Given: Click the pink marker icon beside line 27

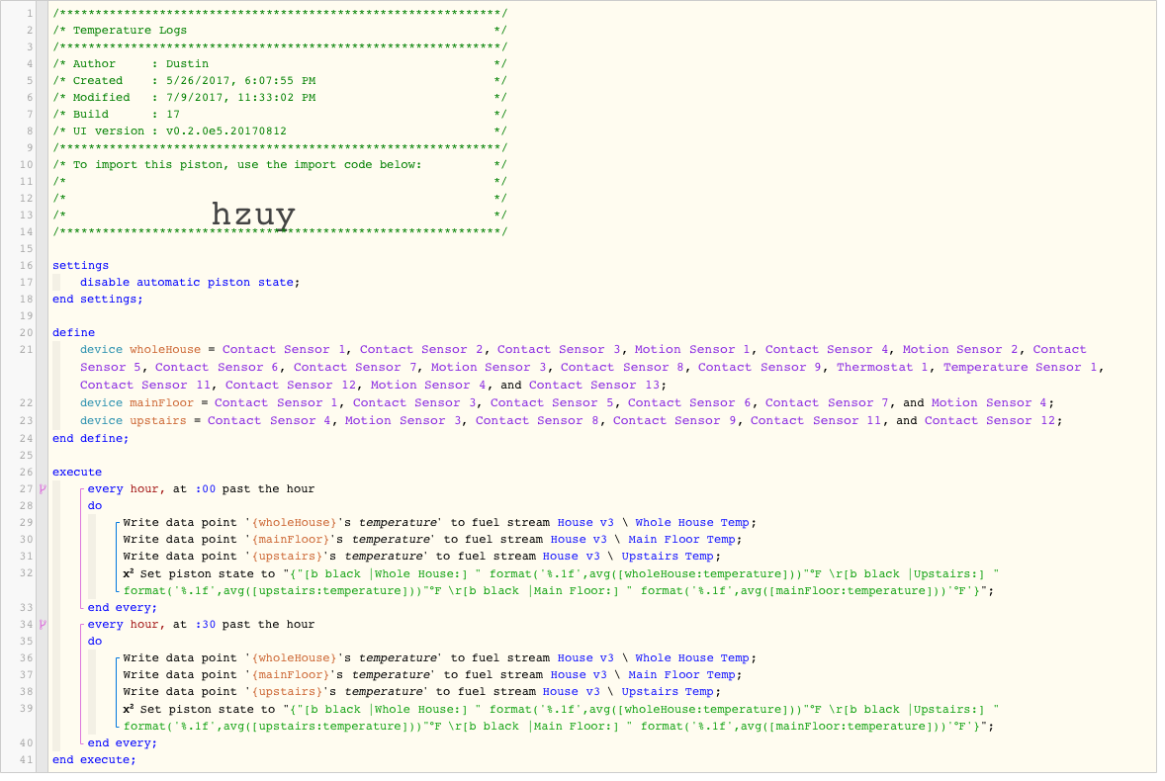Looking at the screenshot, I should [x=43, y=489].
